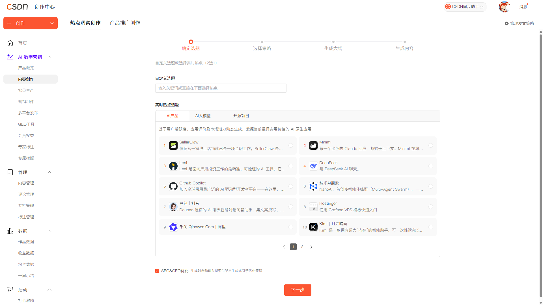Click the plus icon on 创作 button
The image size is (543, 305).
[9, 23]
